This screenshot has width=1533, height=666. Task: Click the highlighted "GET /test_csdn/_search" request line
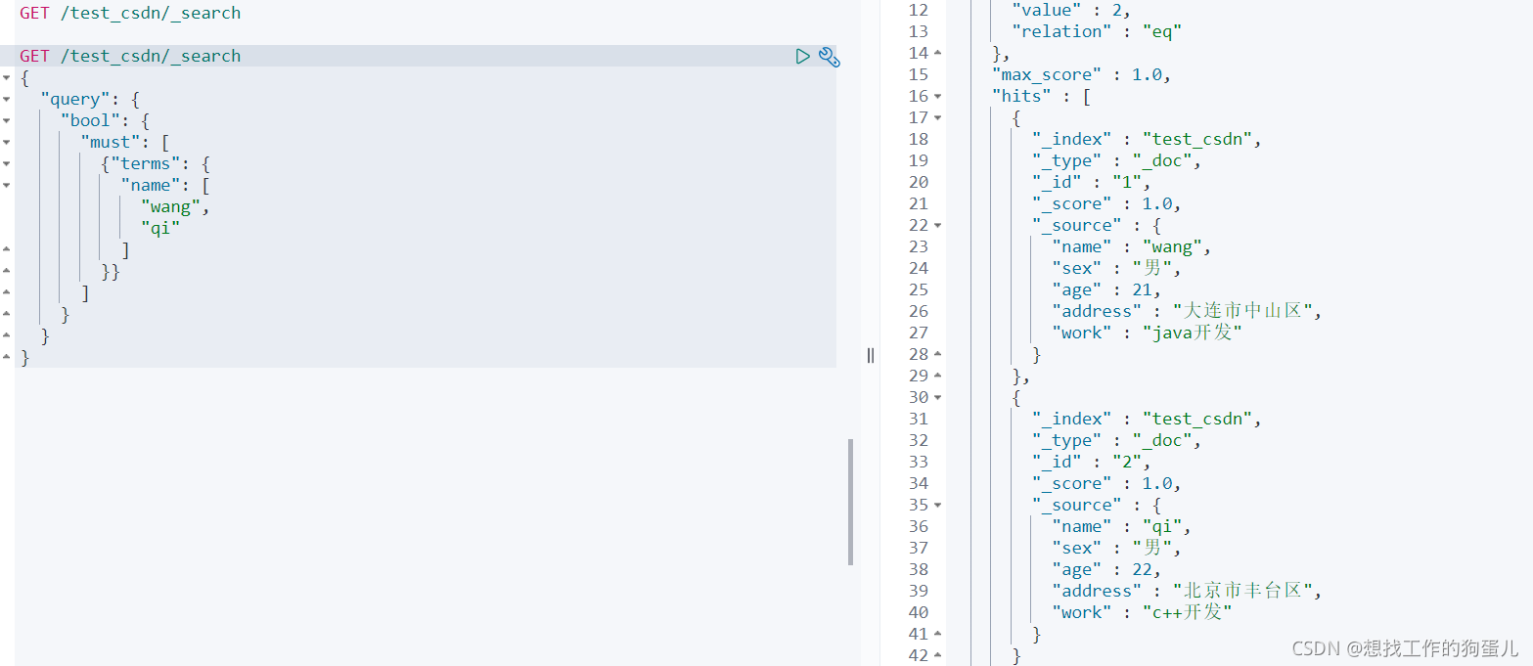[x=130, y=56]
